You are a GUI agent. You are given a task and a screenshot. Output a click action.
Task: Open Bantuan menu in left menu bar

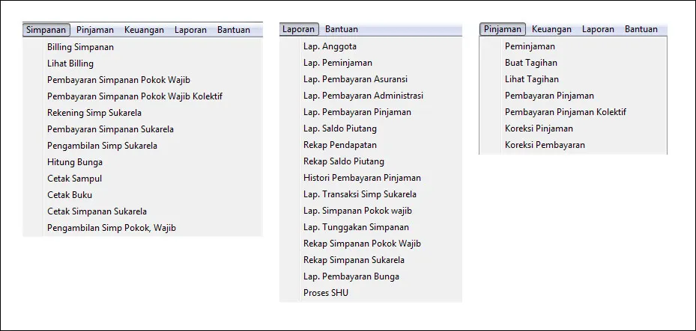click(x=234, y=30)
